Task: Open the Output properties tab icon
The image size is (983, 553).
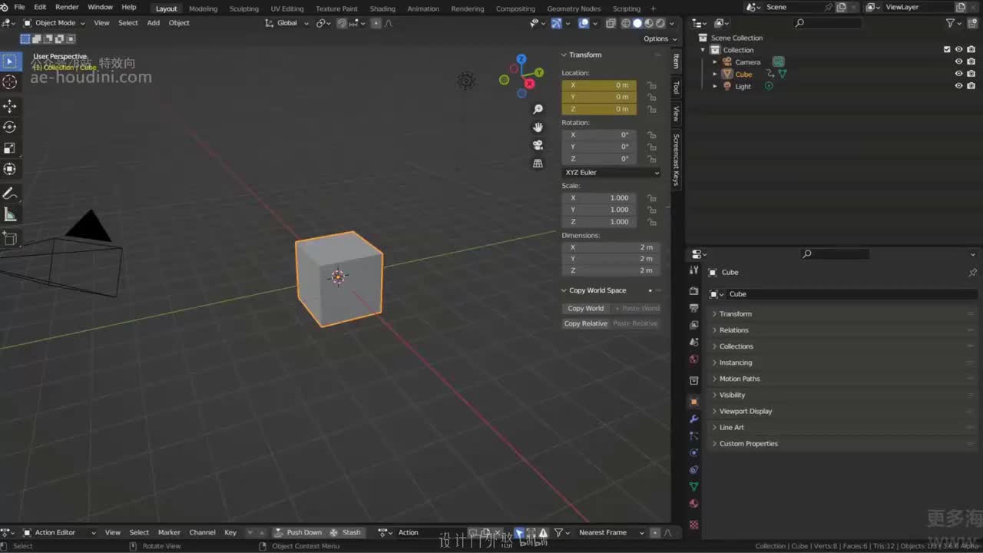Action: 694,308
